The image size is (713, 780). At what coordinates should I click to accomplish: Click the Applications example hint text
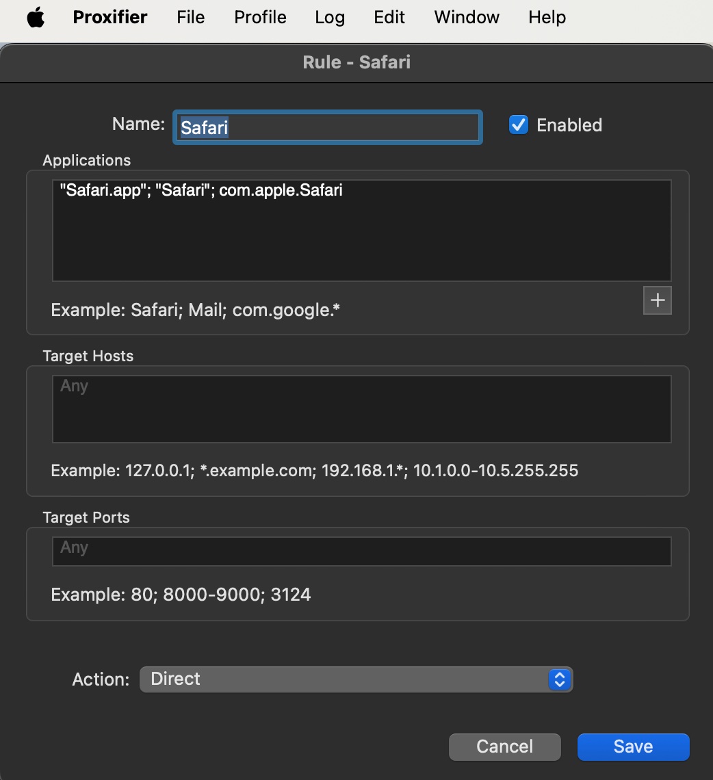196,310
